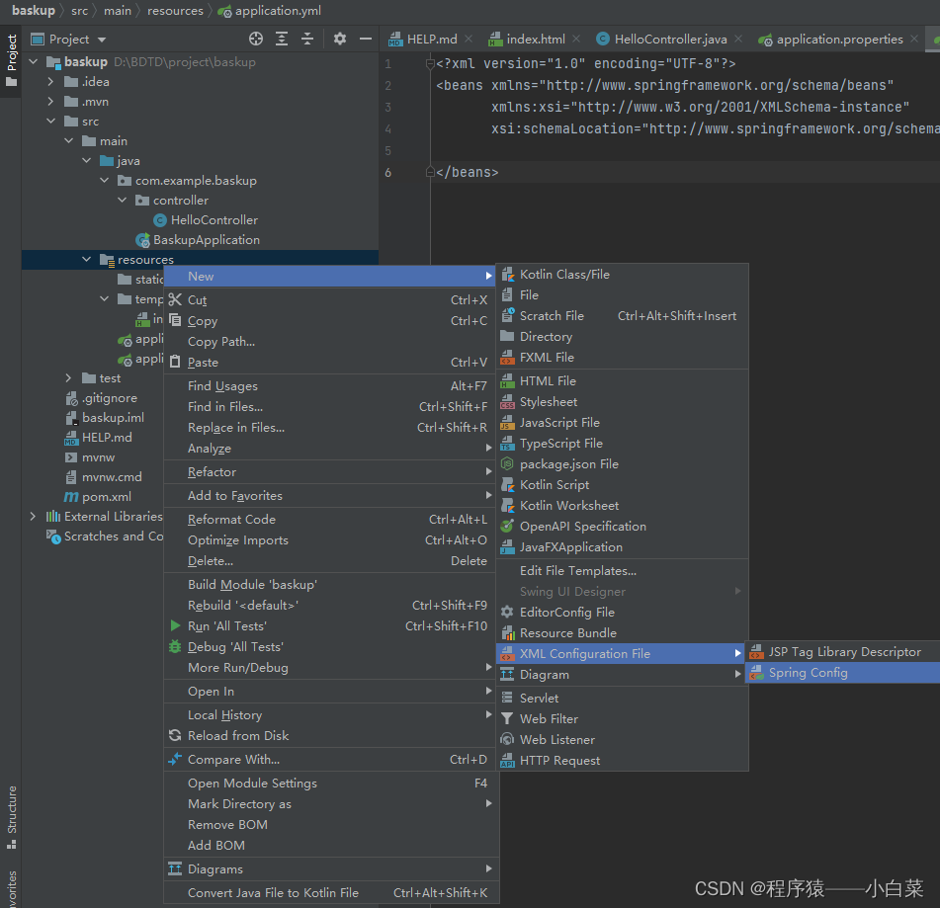The height and width of the screenshot is (908, 940).
Task: Collapse the com.example.baskup package
Action: click(x=105, y=181)
